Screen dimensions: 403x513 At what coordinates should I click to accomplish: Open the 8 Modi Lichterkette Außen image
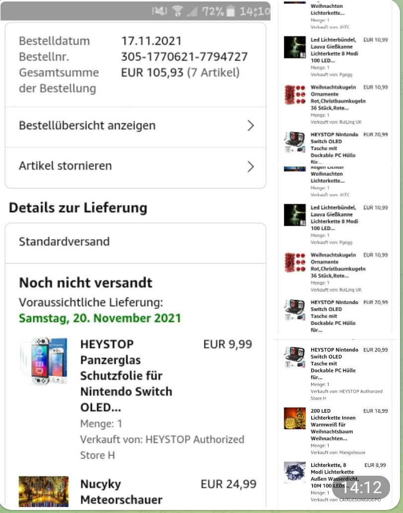(294, 473)
